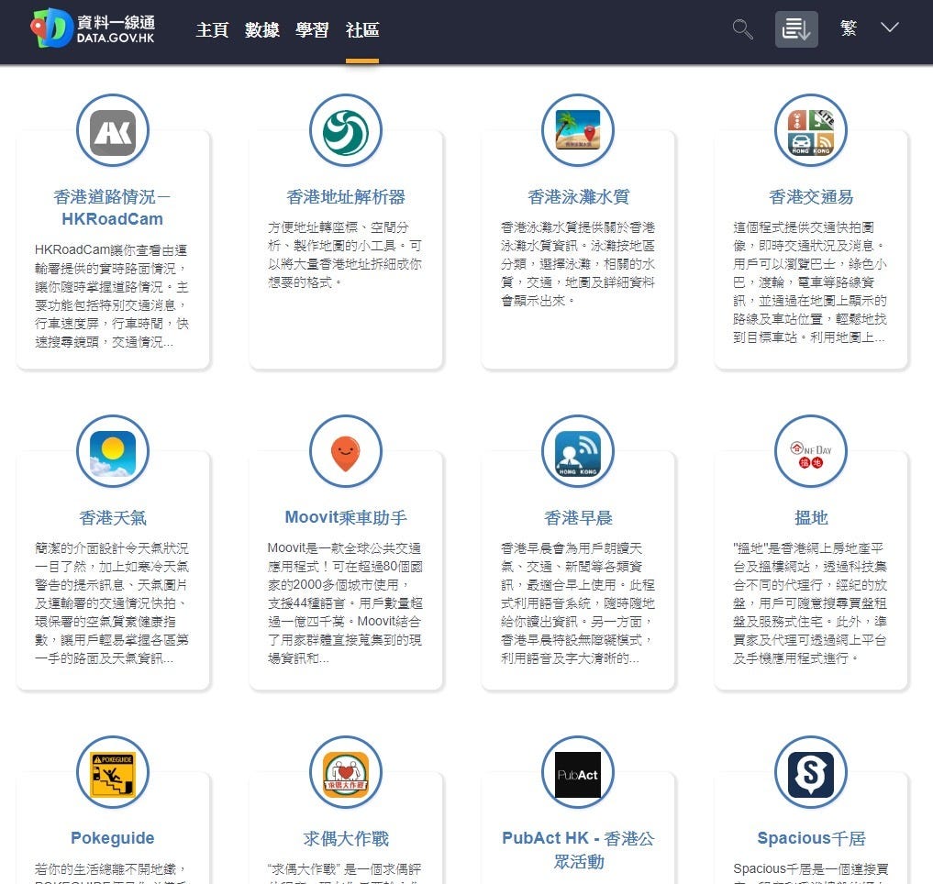Select the 社區 menu item
The width and height of the screenshot is (933, 884).
tap(362, 29)
